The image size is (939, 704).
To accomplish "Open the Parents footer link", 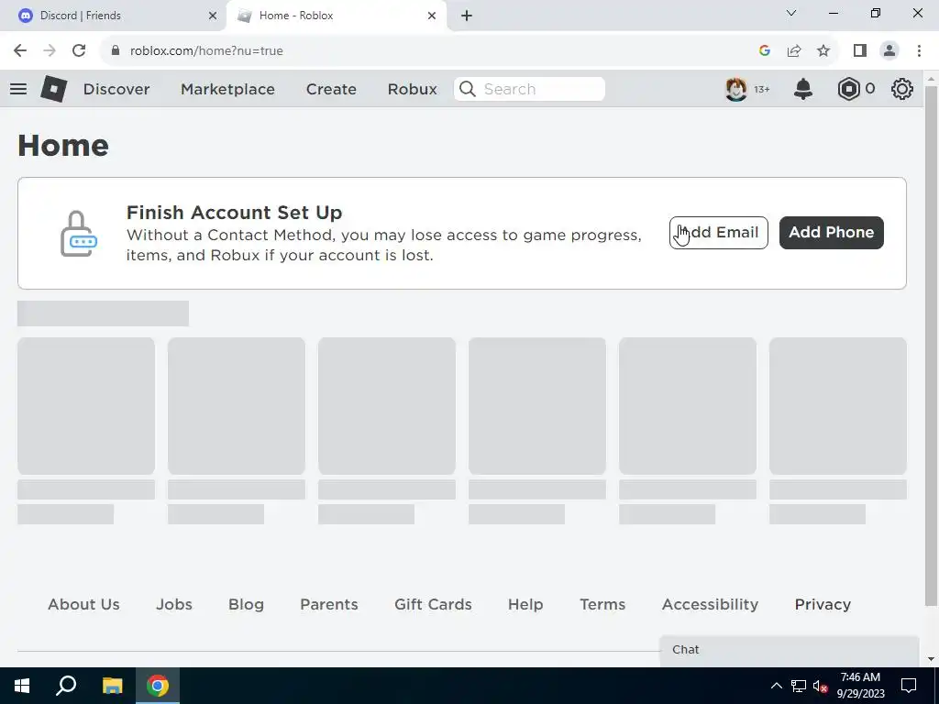I will tap(329, 604).
